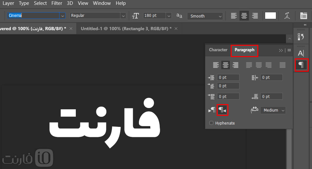Image resolution: width=312 pixels, height=169 pixels.
Task: Select left-to-right paragraph direction icon
Action: click(212, 110)
